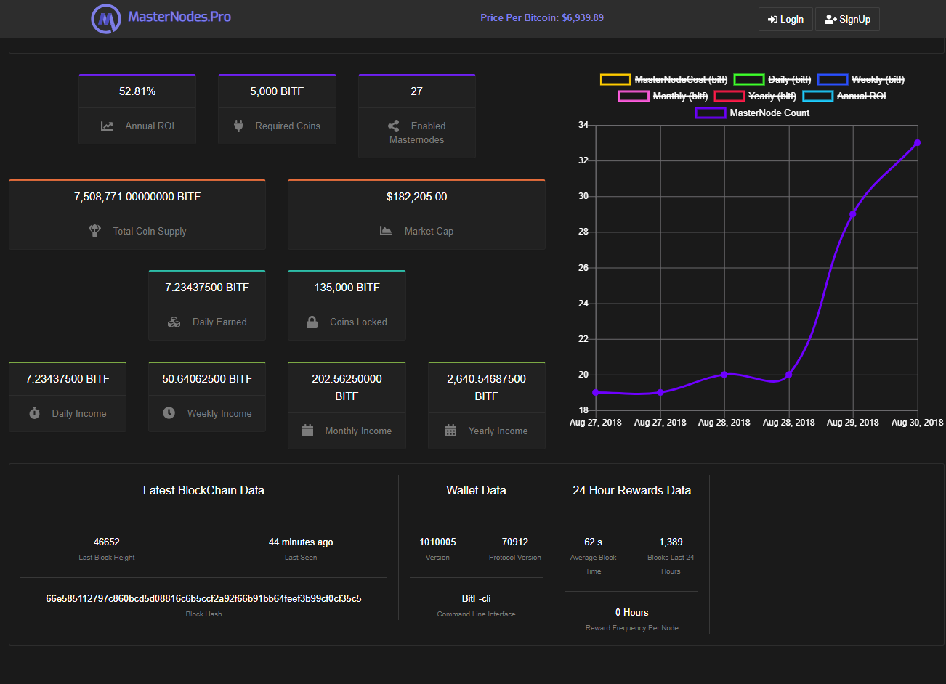Click the 2,640.54687500 BITF yearly income value
Image resolution: width=946 pixels, height=684 pixels.
[486, 388]
